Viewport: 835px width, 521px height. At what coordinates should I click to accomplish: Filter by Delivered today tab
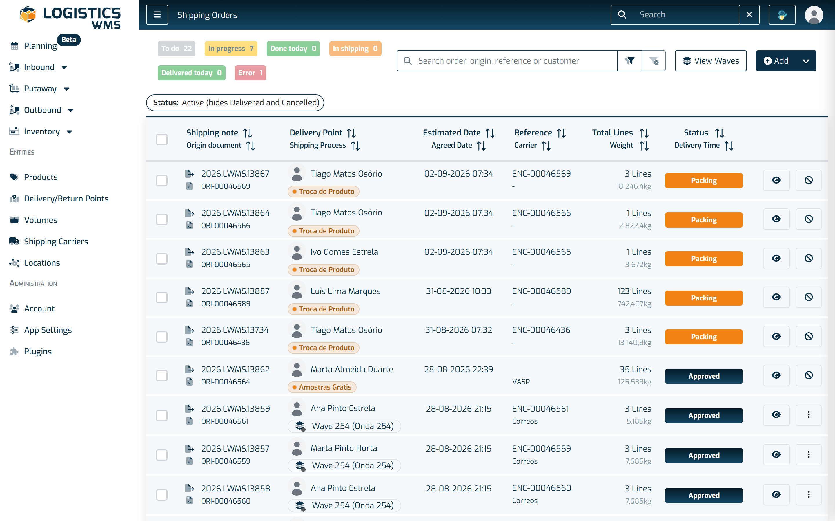191,73
